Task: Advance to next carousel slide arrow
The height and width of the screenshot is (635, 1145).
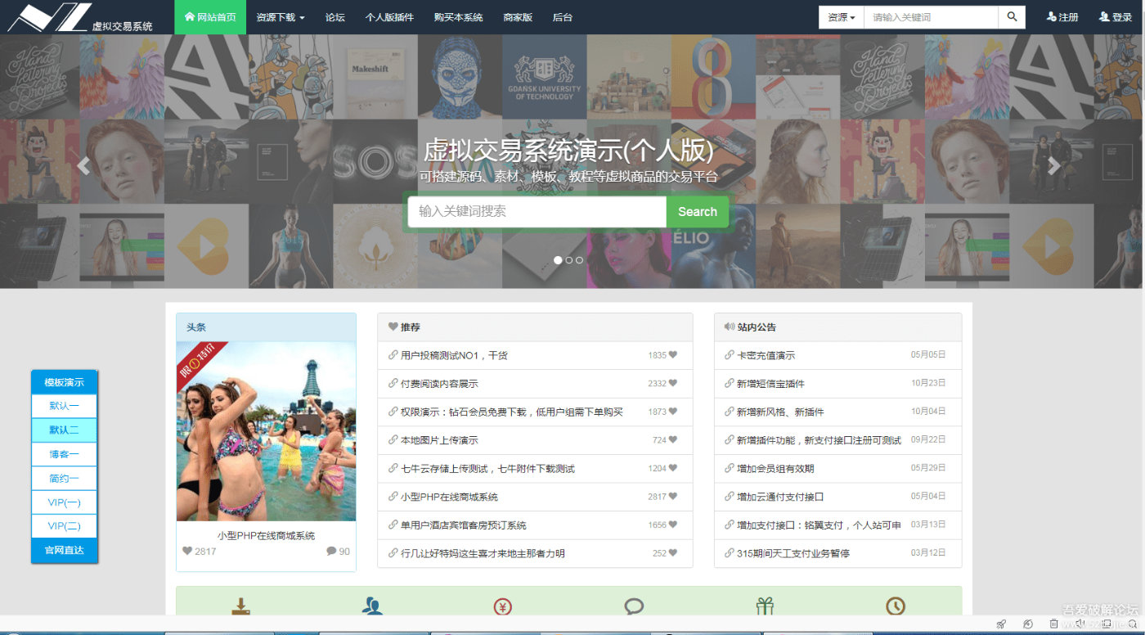Action: 1054,166
